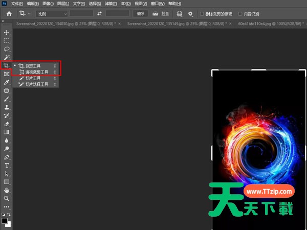The image size is (307, 230).
Task: Select the Frame tool
Action: (x=7, y=74)
